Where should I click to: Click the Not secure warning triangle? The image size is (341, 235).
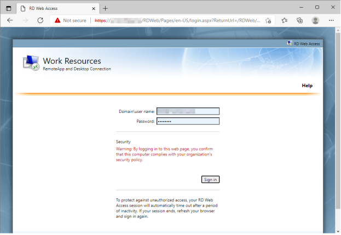[57, 20]
